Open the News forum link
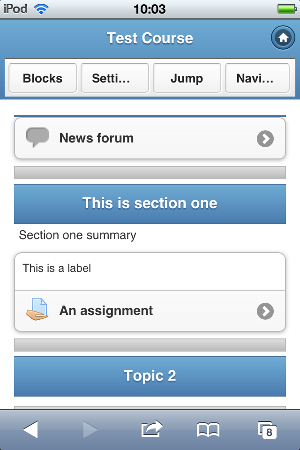Screen dimensions: 300x450 point(97,138)
